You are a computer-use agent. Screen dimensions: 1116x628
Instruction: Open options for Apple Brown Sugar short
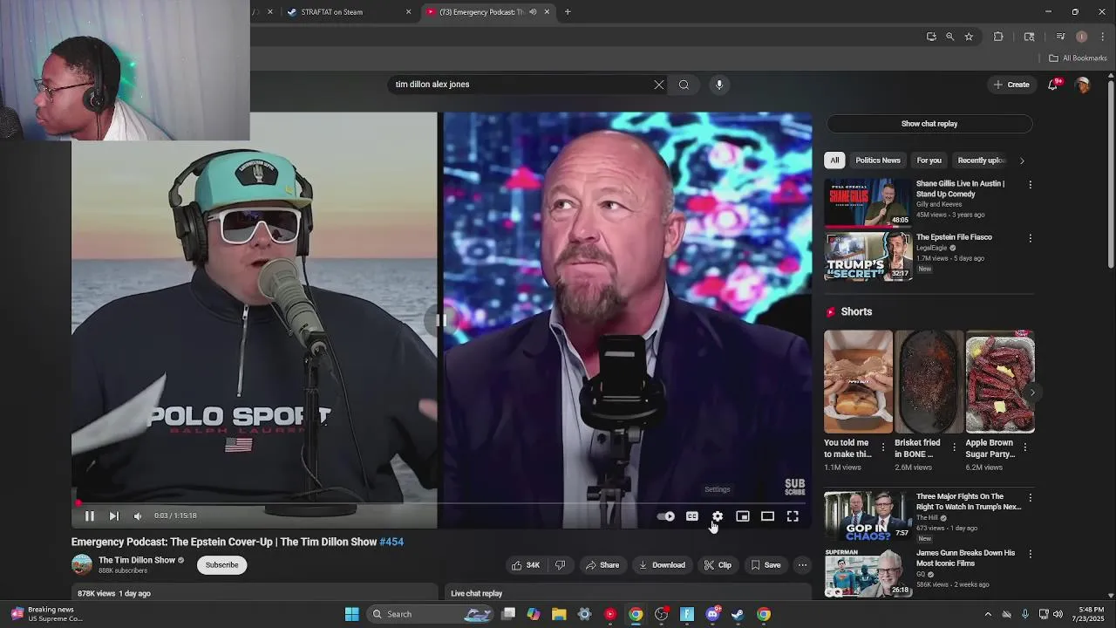[x=1024, y=447]
